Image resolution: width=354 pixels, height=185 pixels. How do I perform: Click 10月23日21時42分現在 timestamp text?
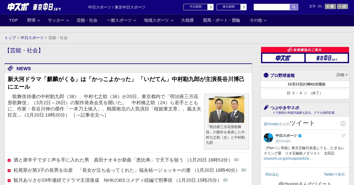307,84
